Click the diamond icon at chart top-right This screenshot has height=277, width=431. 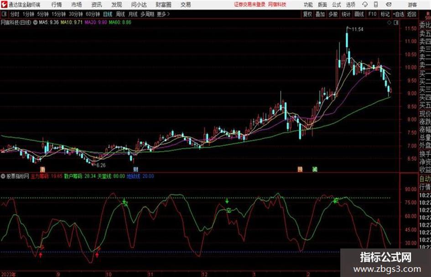coord(389,23)
